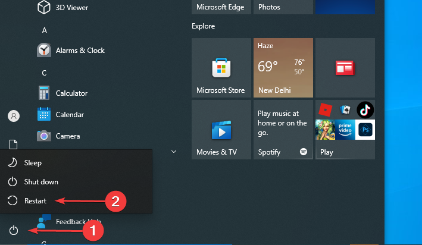The height and width of the screenshot is (245, 422).
Task: Open the Roblox icon in Play tile
Action: point(325,110)
